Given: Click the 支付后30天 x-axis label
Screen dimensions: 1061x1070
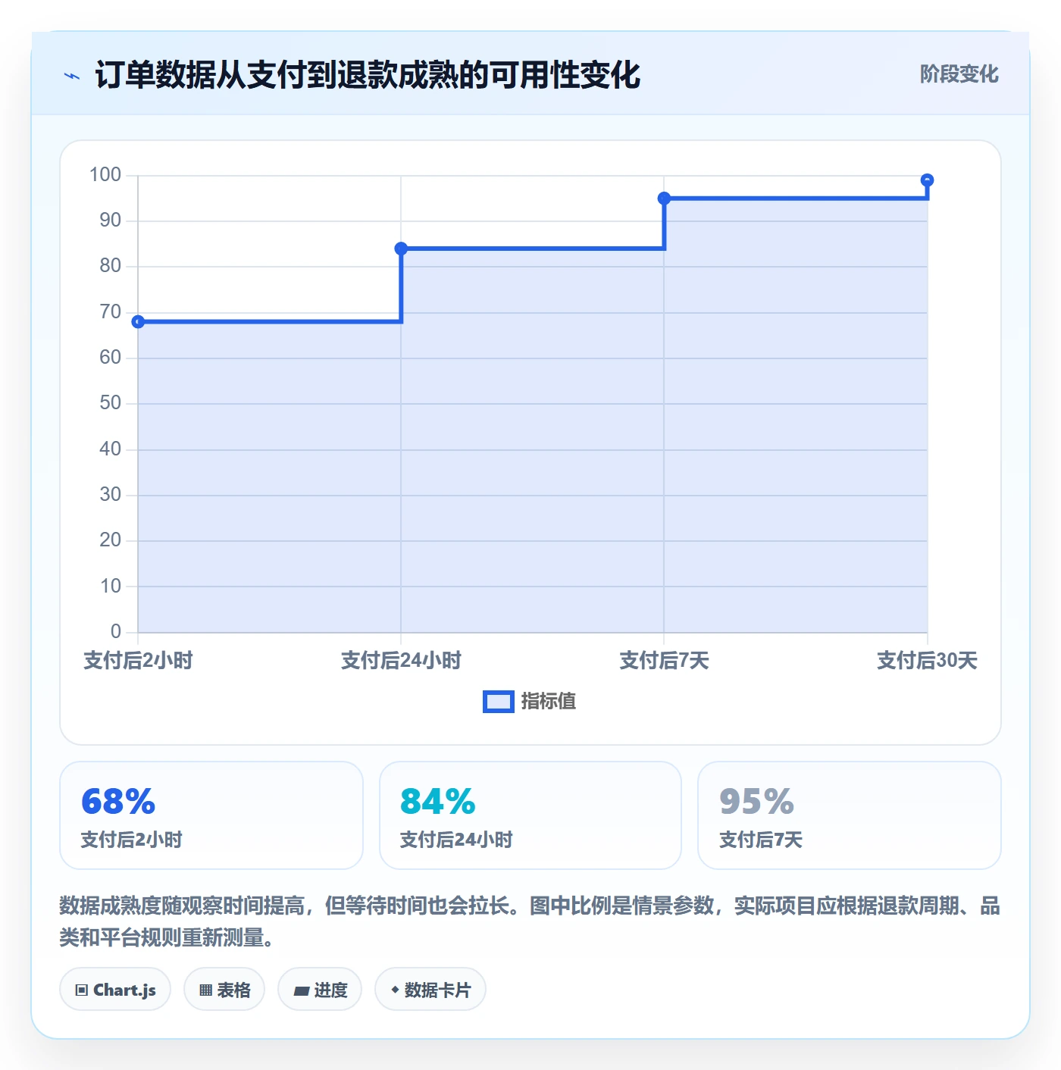Looking at the screenshot, I should coord(927,661).
